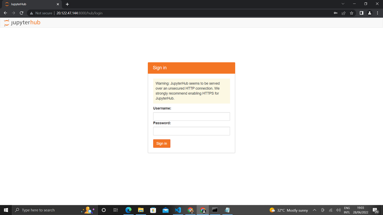Open the tab search dropdown chevron

pyautogui.click(x=343, y=4)
